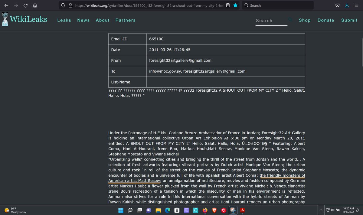Reload the current WikiLeaks page
The width and height of the screenshot is (363, 215).
[x=25, y=5]
